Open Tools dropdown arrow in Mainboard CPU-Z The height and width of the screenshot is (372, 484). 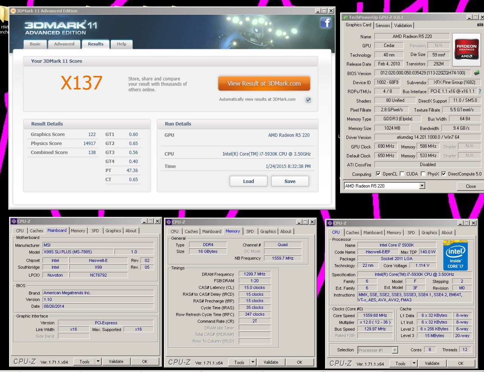[x=98, y=361]
